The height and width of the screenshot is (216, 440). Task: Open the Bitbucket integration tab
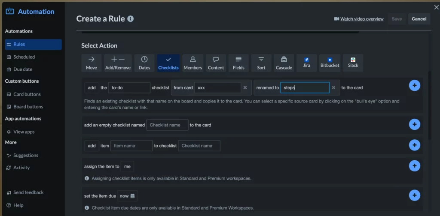click(x=330, y=63)
